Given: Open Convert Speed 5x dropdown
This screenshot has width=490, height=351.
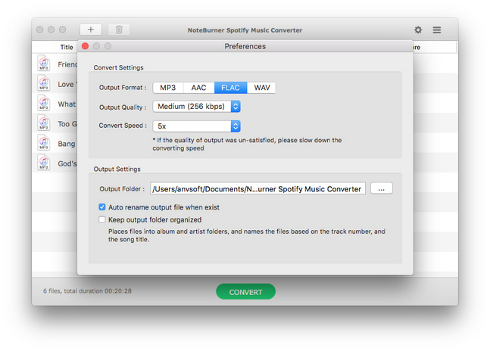Looking at the screenshot, I should [x=196, y=126].
